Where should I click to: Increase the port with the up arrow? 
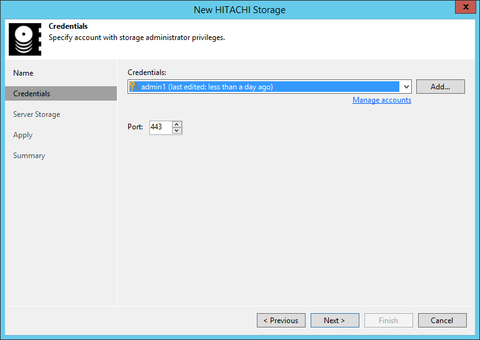pyautogui.click(x=177, y=124)
